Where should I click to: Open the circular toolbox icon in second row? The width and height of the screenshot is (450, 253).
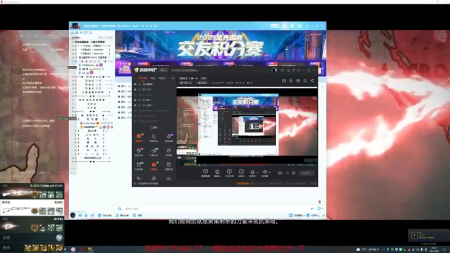pos(169,152)
